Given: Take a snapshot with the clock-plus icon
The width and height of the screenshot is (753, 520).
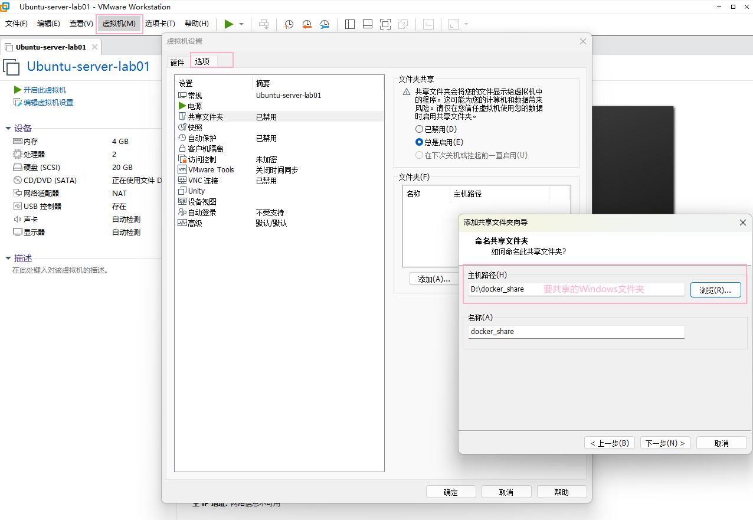Looking at the screenshot, I should (289, 24).
